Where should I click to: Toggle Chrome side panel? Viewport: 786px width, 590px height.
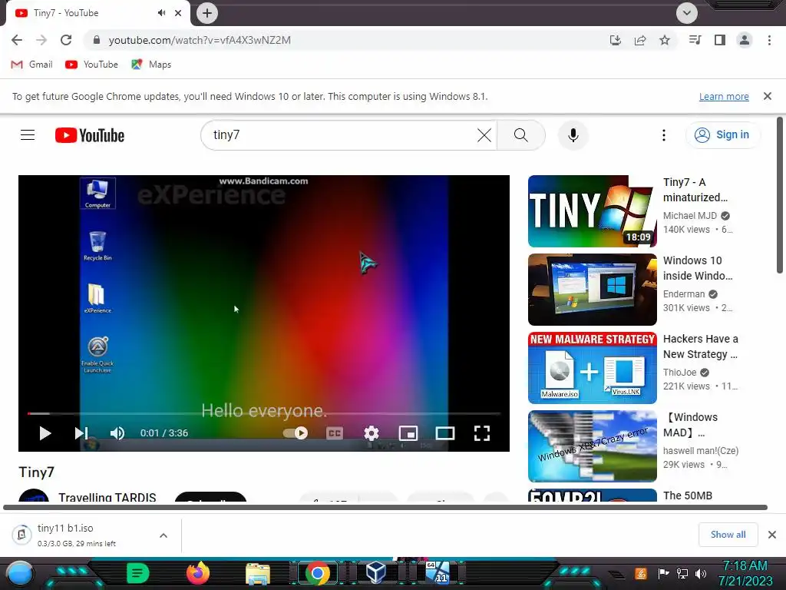pyautogui.click(x=720, y=40)
